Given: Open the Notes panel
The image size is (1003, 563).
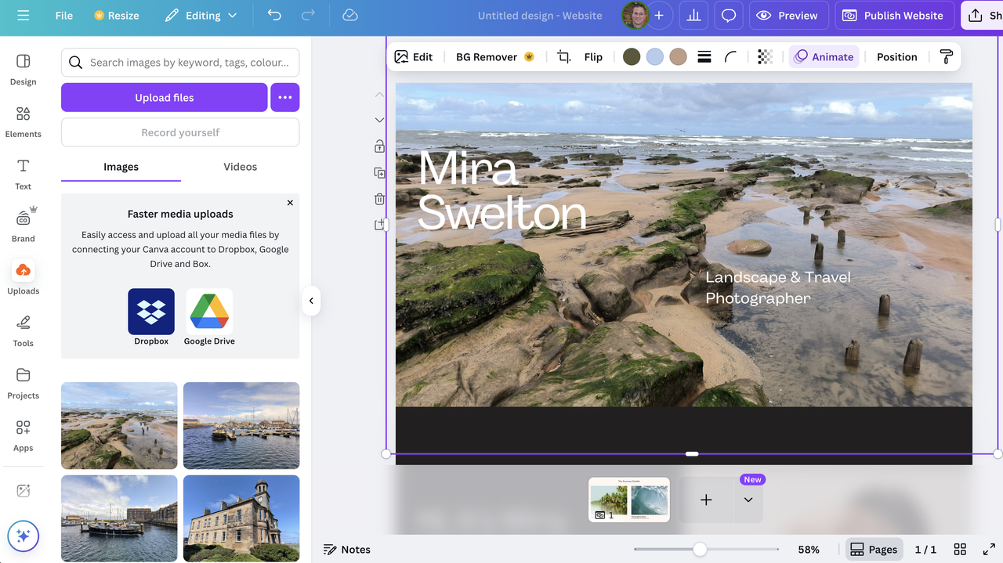Looking at the screenshot, I should pos(347,550).
